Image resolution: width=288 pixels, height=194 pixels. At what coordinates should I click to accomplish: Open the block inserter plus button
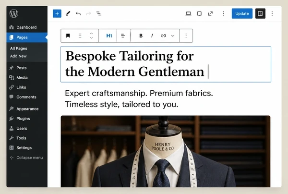coord(57,13)
